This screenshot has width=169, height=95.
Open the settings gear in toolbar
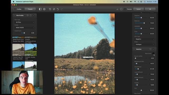[44, 9]
